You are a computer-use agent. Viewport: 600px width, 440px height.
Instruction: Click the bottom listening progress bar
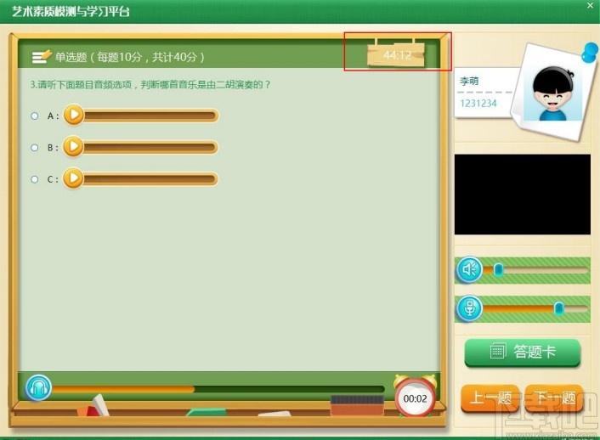pos(218,389)
